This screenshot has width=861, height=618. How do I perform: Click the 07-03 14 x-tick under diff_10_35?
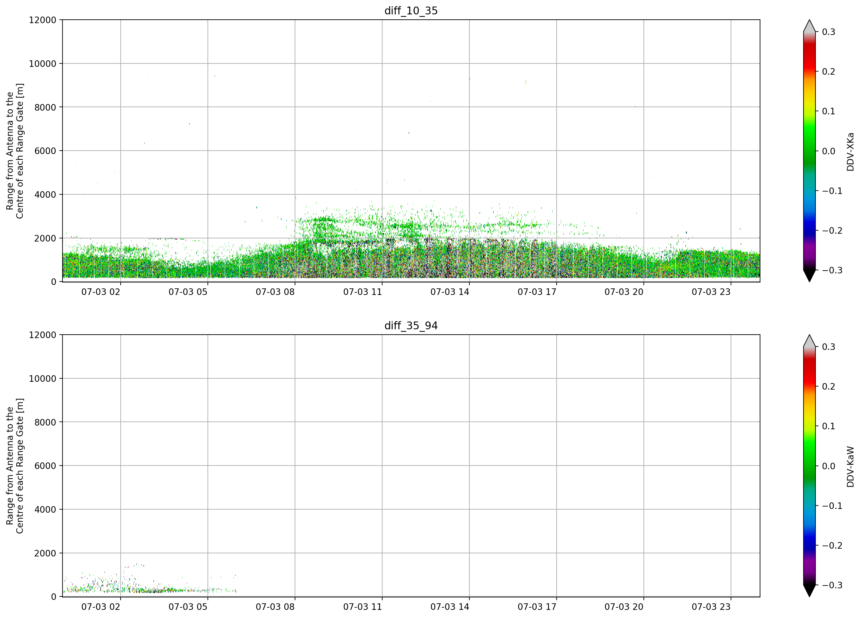pyautogui.click(x=450, y=292)
